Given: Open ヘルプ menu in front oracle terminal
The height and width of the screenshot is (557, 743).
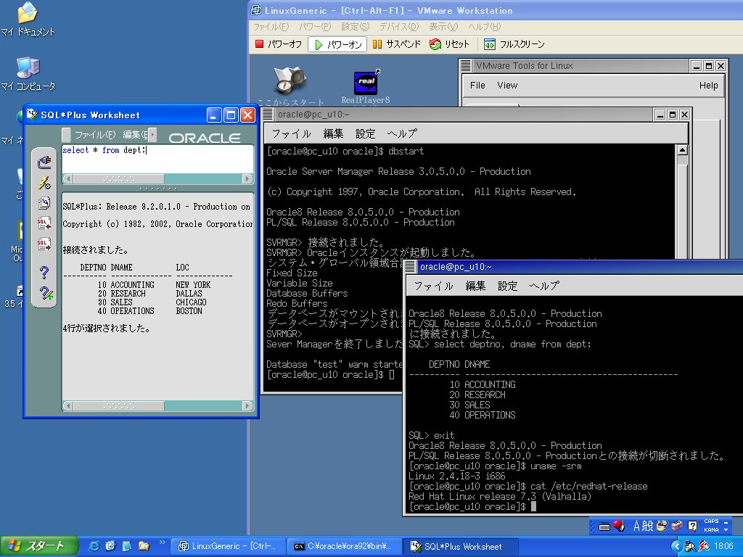Looking at the screenshot, I should [x=544, y=286].
